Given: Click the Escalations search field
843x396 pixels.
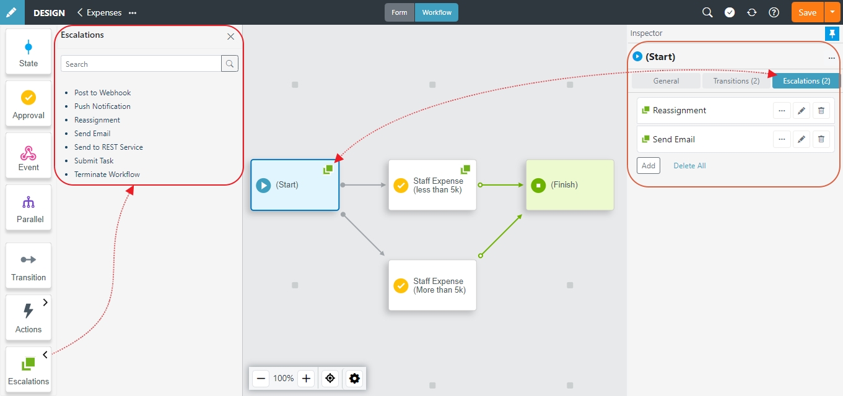Looking at the screenshot, I should 141,64.
